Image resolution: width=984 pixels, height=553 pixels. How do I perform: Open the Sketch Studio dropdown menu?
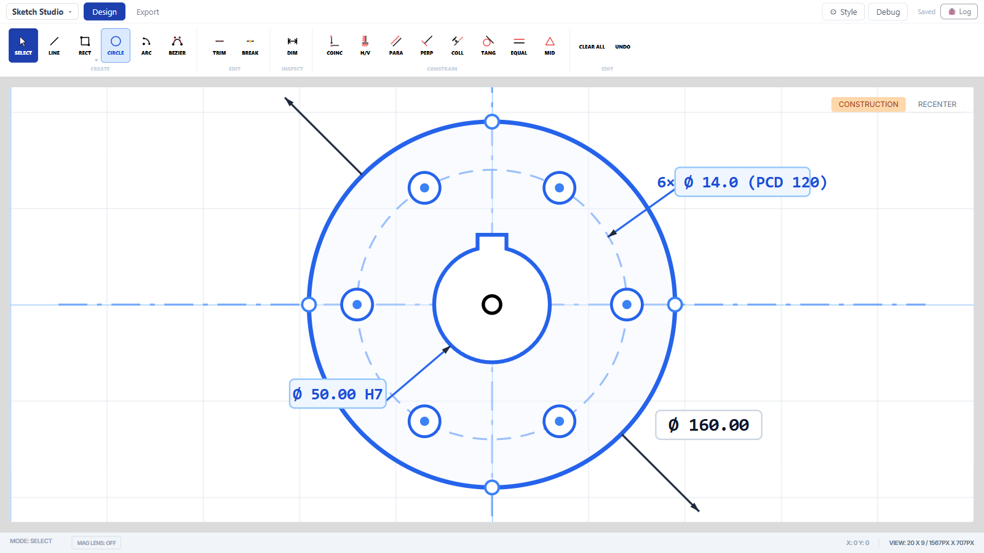pyautogui.click(x=42, y=12)
